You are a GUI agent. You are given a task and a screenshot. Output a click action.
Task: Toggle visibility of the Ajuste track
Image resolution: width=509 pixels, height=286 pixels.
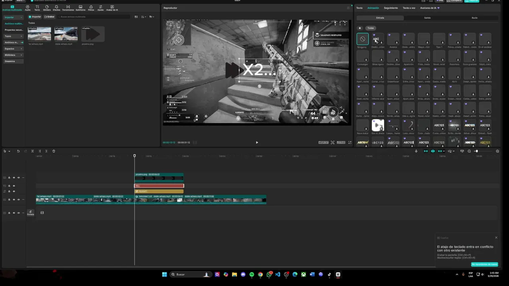click(14, 191)
